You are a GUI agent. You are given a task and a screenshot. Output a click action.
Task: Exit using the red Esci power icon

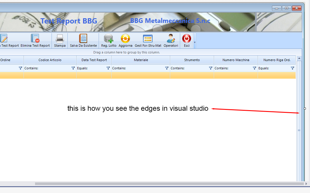click(187, 38)
